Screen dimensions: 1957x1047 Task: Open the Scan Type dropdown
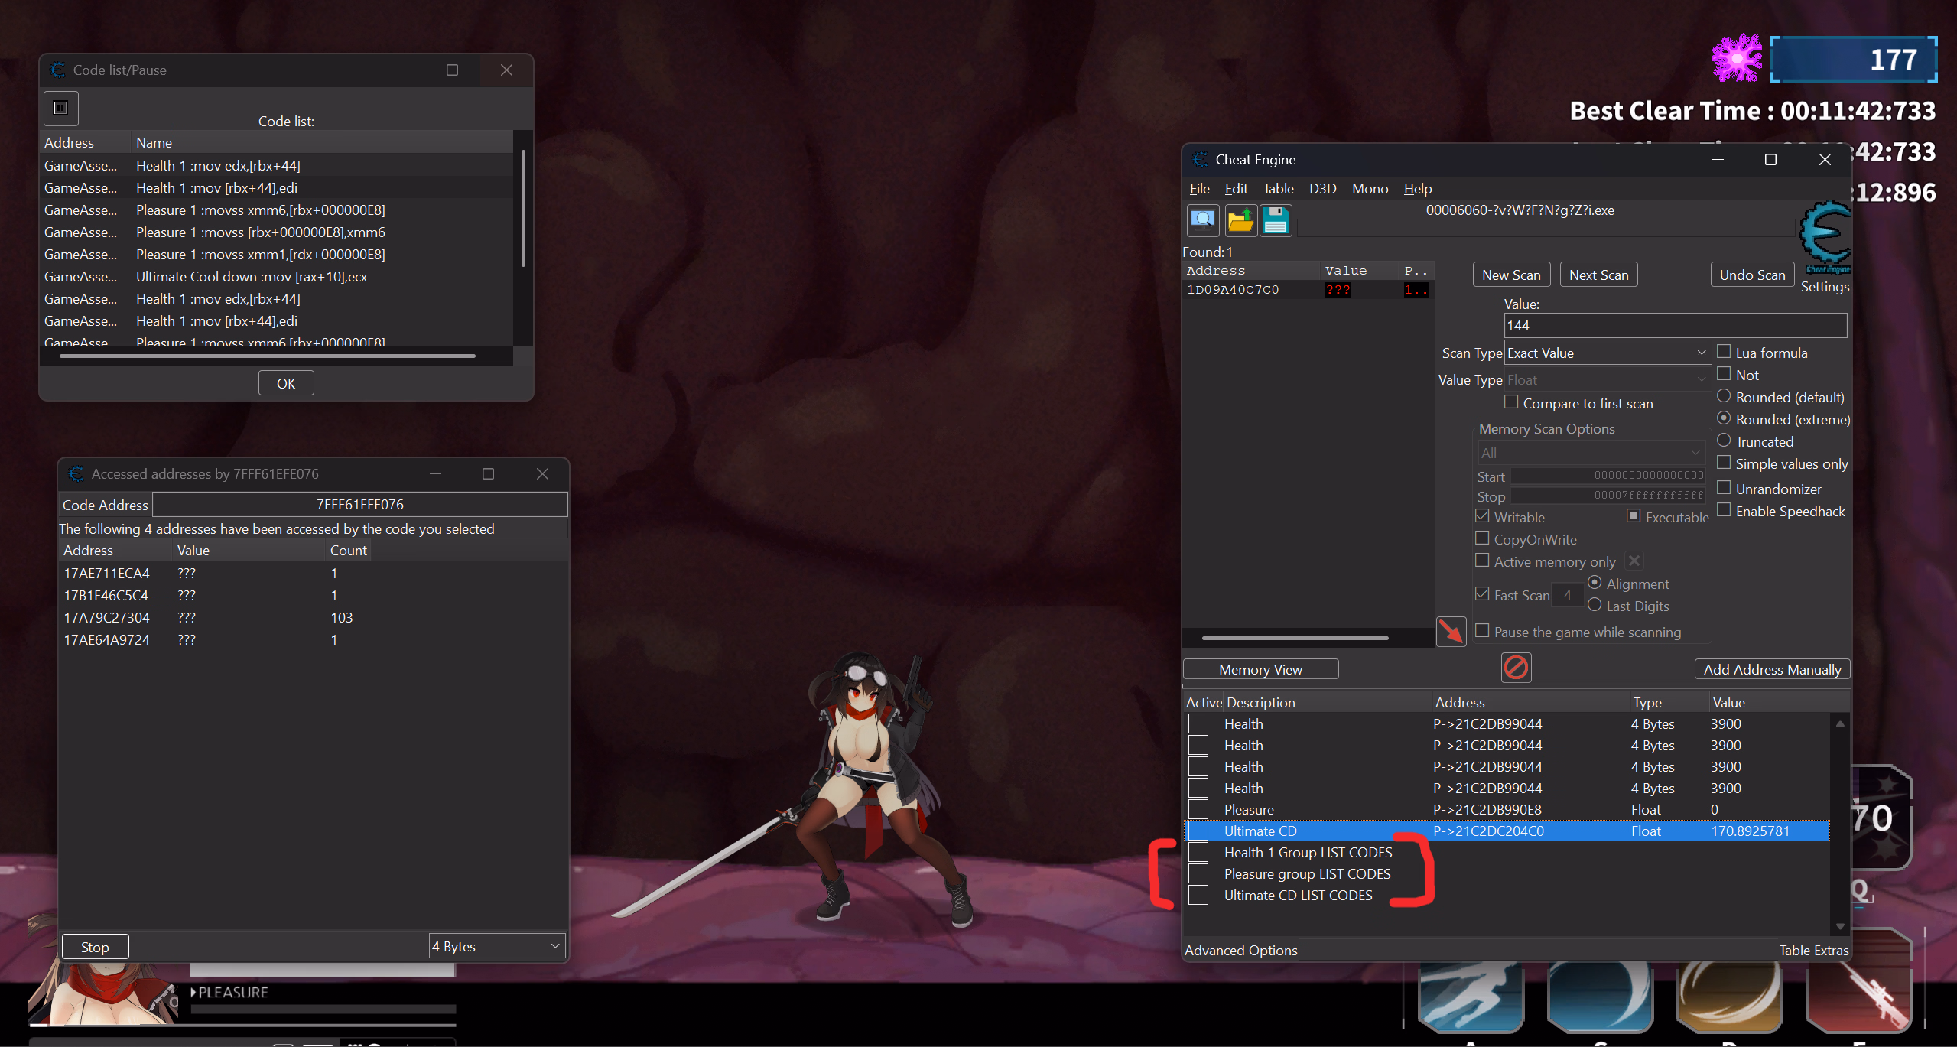(x=1606, y=353)
